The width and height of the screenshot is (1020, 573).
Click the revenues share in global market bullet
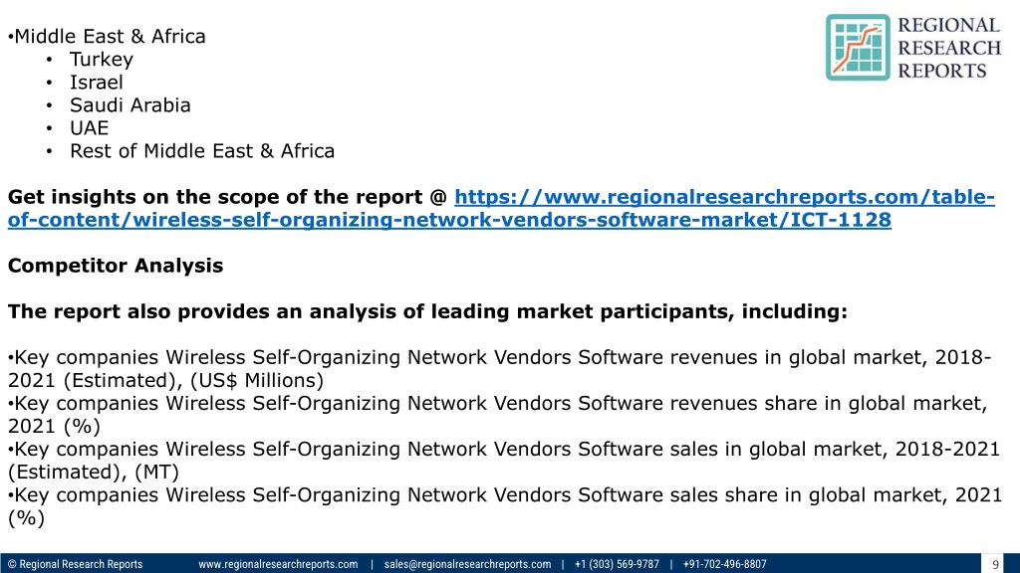pos(498,415)
